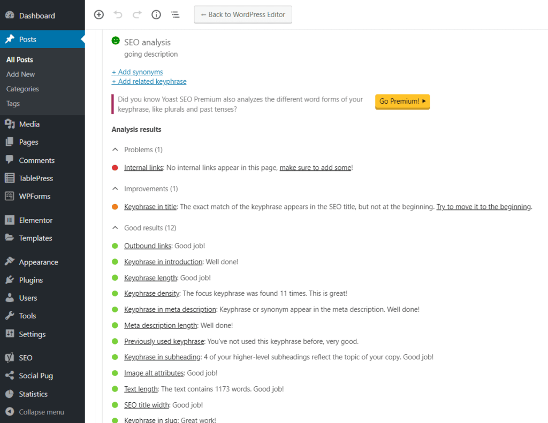
Task: Open the document info icon in the toolbar
Action: (x=156, y=14)
